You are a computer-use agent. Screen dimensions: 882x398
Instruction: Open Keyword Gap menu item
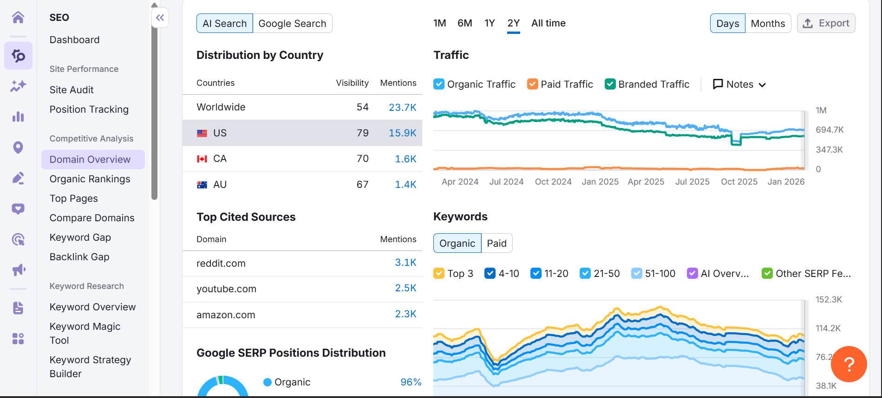[80, 238]
